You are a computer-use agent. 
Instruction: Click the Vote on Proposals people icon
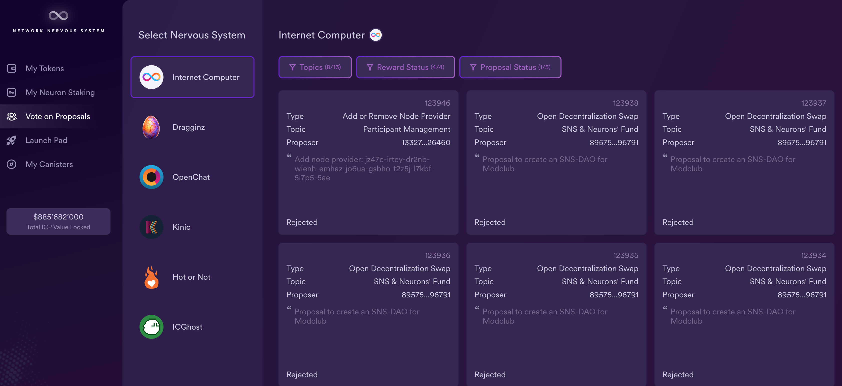(12, 117)
